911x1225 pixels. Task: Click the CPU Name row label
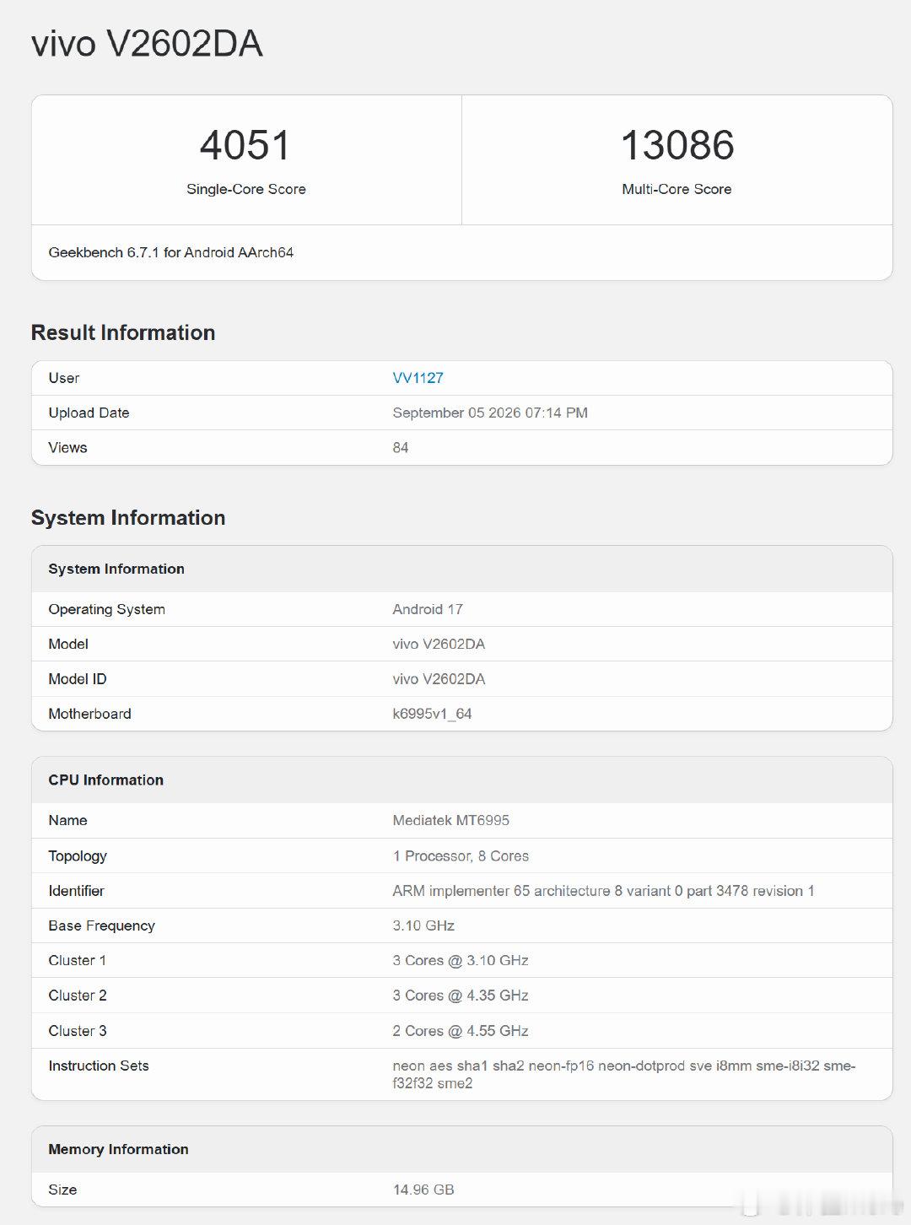[67, 820]
